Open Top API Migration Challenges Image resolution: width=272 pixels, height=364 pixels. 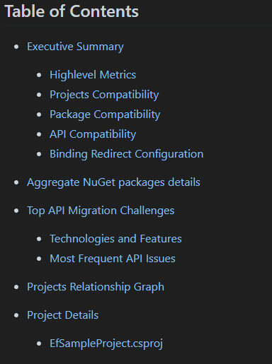point(101,211)
